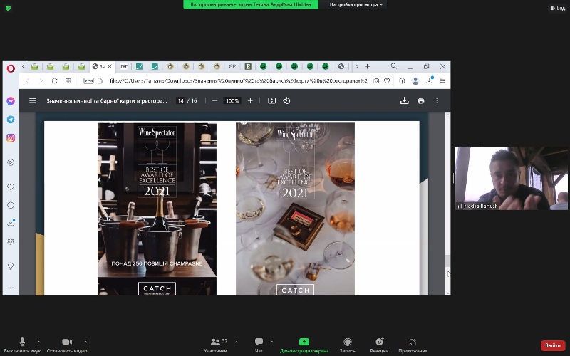Click the PDF fit-to-page icon

coord(272,100)
